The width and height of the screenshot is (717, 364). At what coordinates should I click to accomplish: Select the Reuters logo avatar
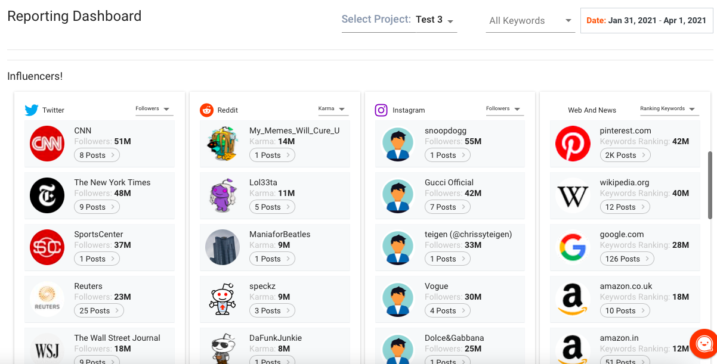(x=47, y=299)
